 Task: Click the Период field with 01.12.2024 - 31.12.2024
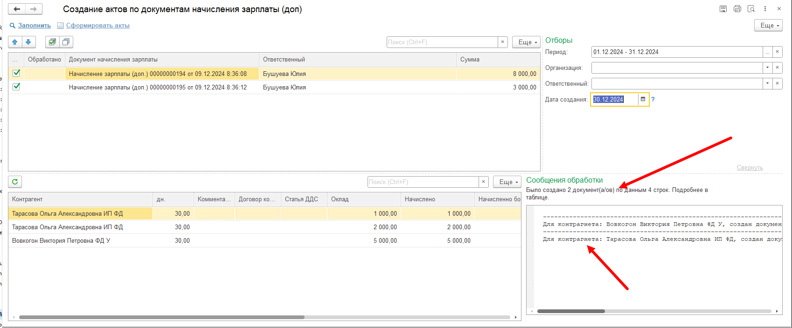(x=677, y=52)
